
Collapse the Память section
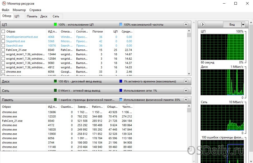[186, 100]
